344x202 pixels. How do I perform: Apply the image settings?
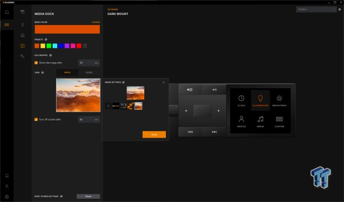[154, 134]
